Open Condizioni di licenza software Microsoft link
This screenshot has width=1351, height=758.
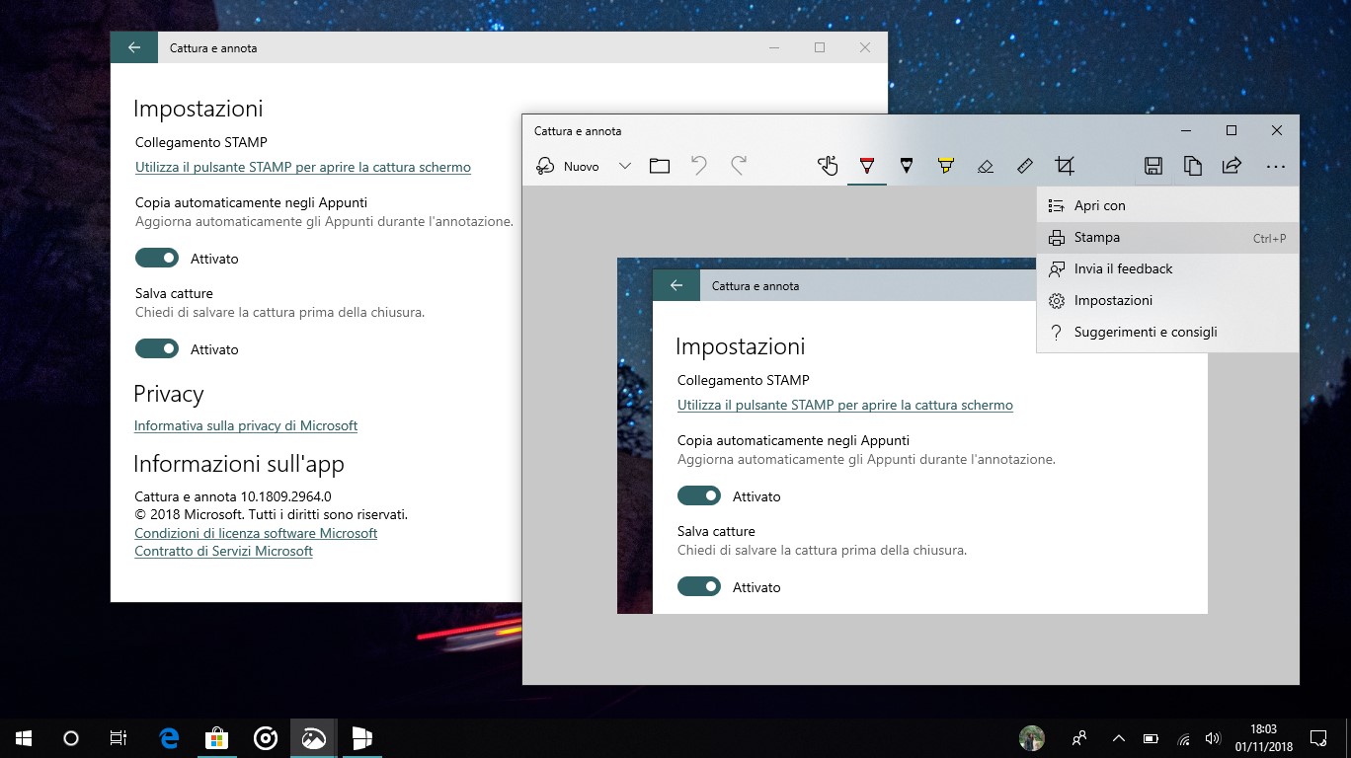(x=256, y=533)
